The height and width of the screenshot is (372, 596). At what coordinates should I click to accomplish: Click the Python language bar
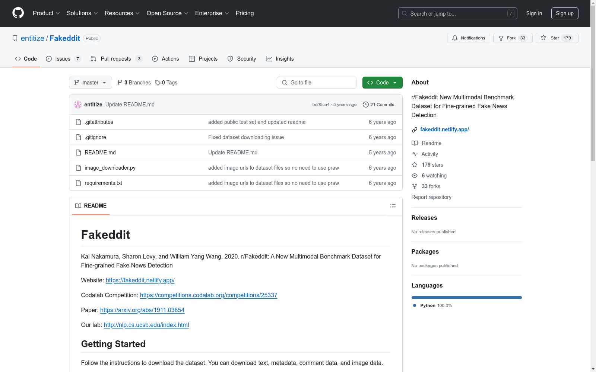coord(467,298)
